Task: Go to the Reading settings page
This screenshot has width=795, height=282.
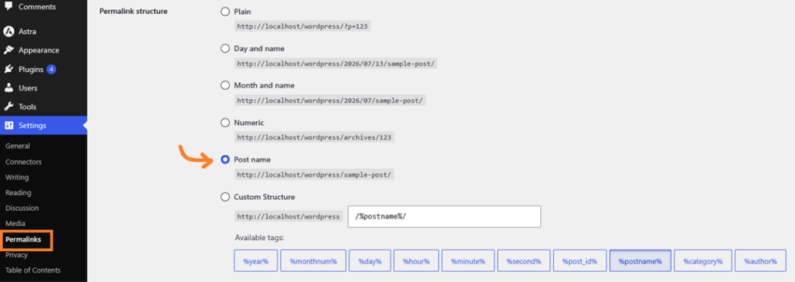Action: click(19, 193)
